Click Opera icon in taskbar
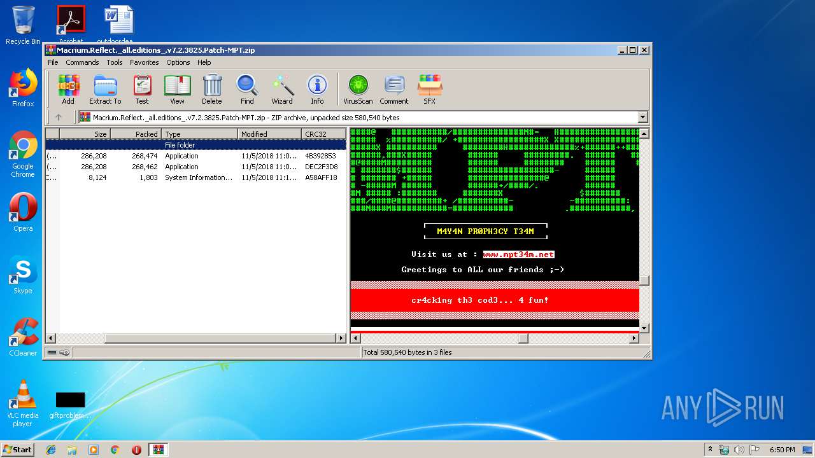This screenshot has width=815, height=458. coord(136,450)
